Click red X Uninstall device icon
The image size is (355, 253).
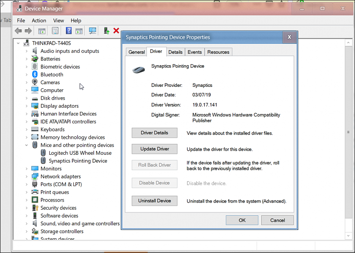pyautogui.click(x=116, y=31)
